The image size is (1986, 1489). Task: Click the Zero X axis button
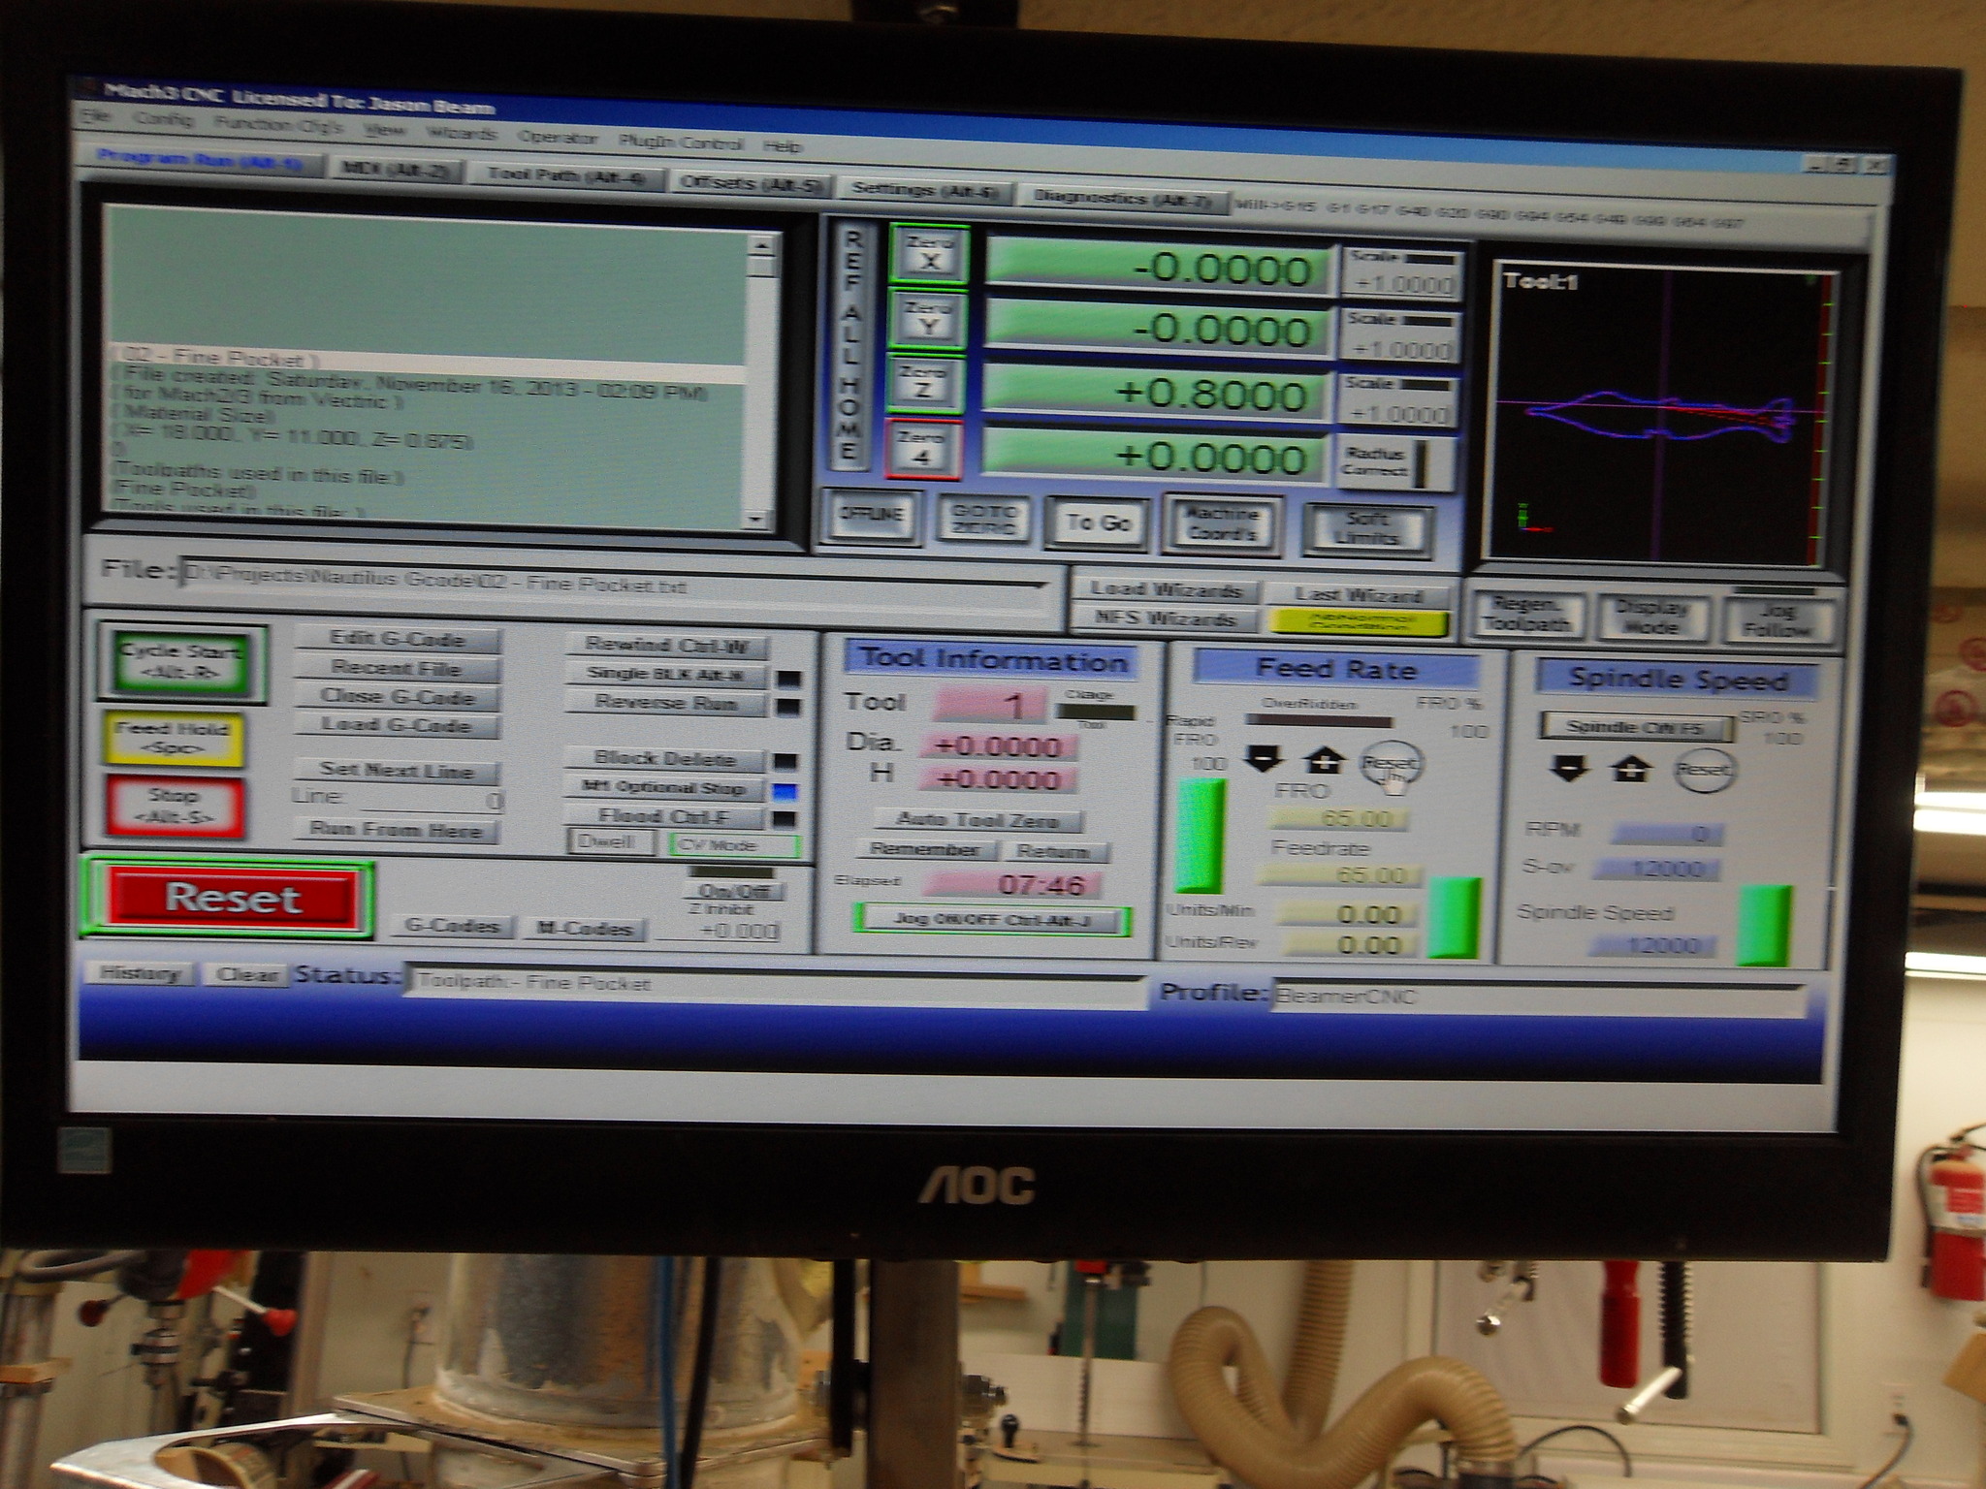928,254
